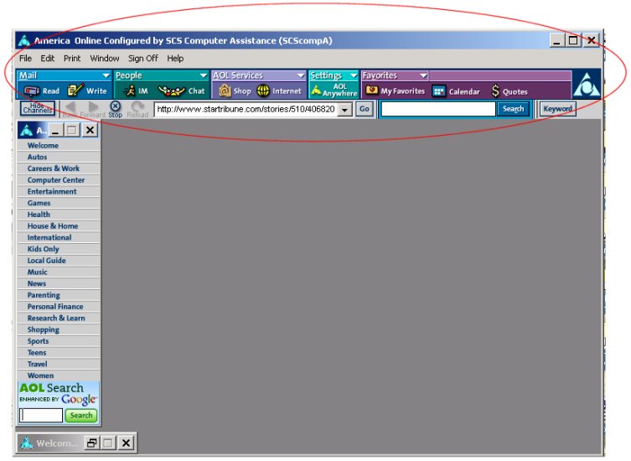Image resolution: width=631 pixels, height=461 pixels.
Task: Open the Music channel
Action: click(59, 272)
